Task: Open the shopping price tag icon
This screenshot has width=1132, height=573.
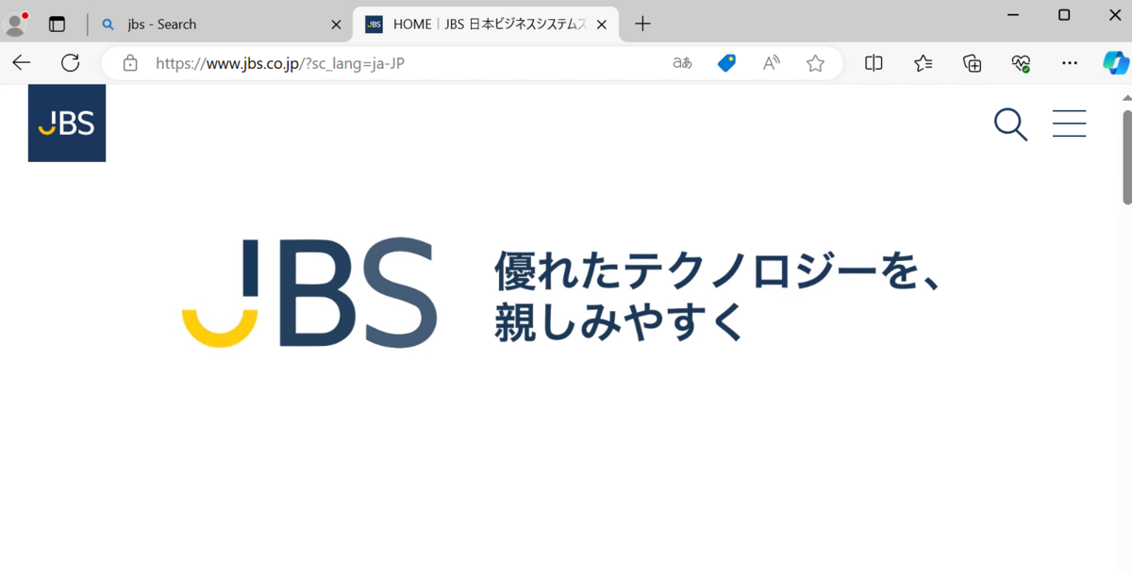Action: tap(726, 63)
